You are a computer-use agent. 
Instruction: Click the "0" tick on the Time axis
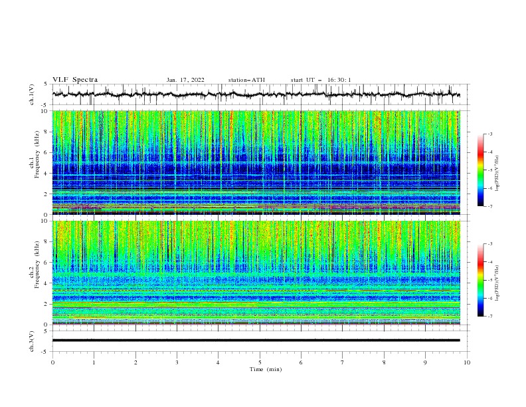[x=52, y=362]
